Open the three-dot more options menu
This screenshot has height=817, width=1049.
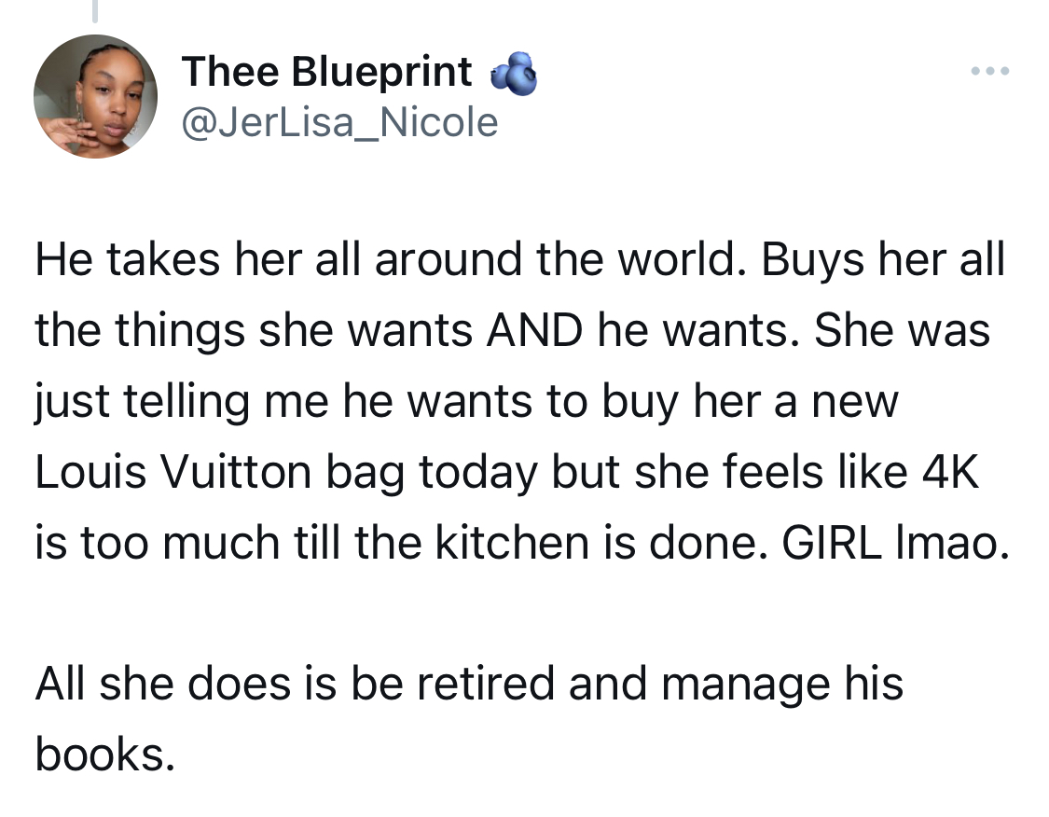[x=990, y=70]
